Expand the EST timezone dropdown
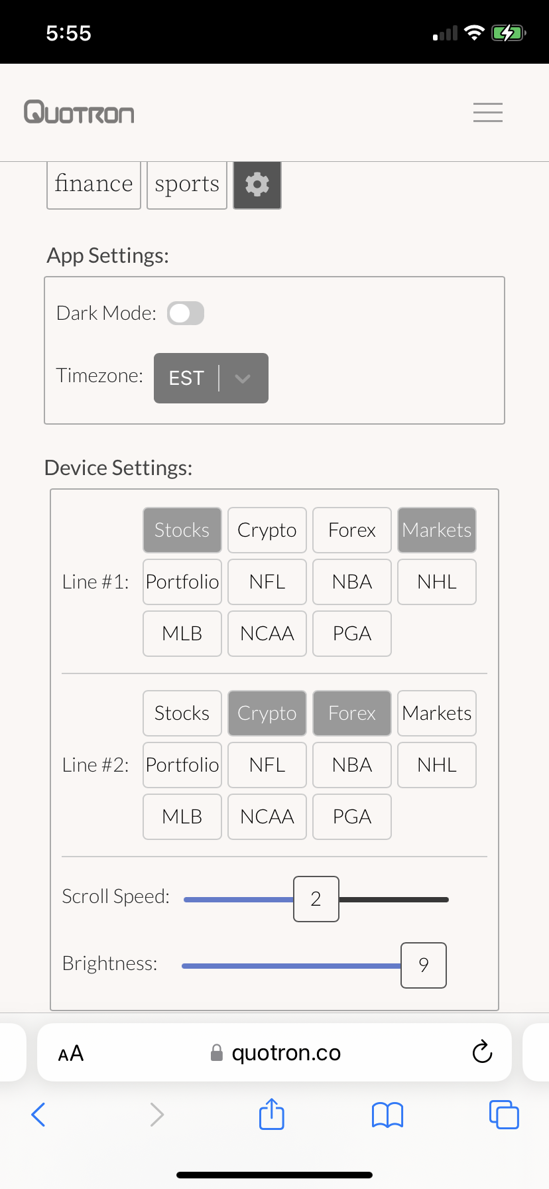 pos(211,378)
